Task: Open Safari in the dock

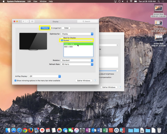Action: (x=19, y=130)
